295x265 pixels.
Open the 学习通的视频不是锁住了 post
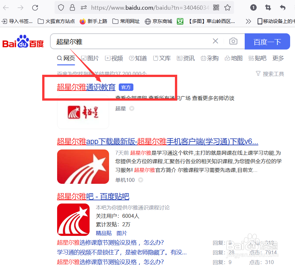click(x=122, y=252)
